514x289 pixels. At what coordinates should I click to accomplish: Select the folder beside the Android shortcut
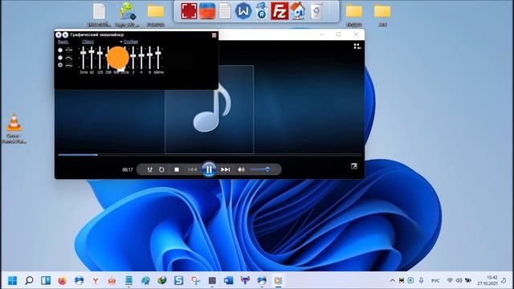click(x=156, y=14)
